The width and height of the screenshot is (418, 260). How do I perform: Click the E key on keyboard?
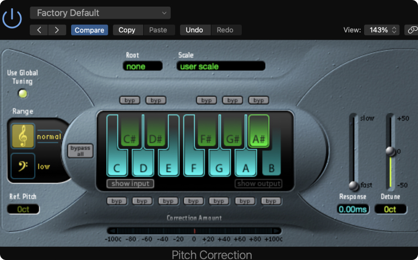(169, 163)
